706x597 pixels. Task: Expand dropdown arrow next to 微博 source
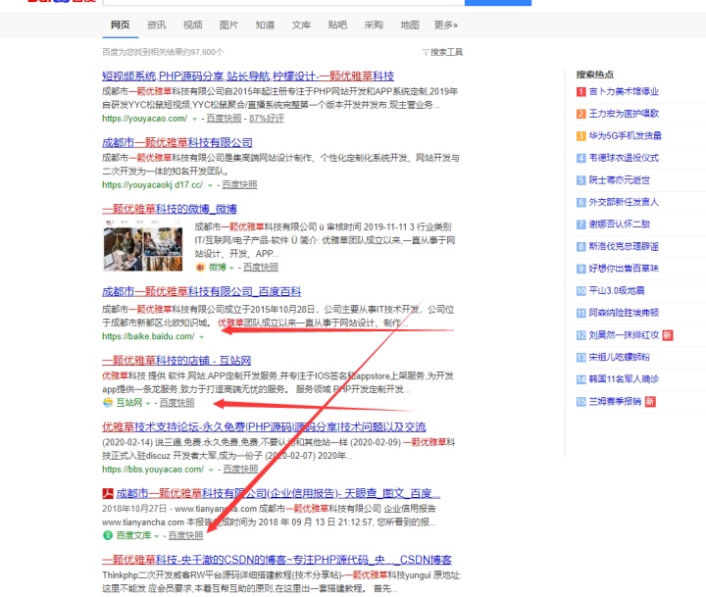(231, 268)
